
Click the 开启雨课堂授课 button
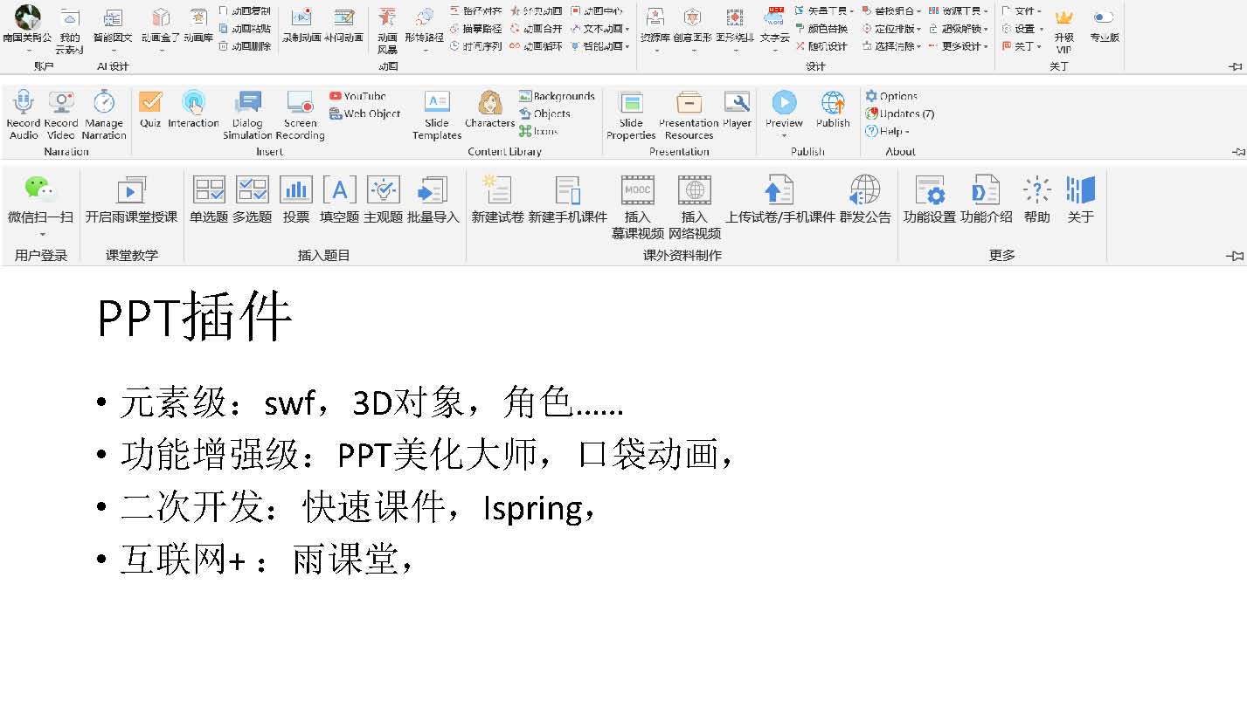click(131, 190)
